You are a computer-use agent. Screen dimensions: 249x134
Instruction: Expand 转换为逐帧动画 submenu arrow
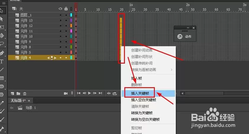coord(171,70)
